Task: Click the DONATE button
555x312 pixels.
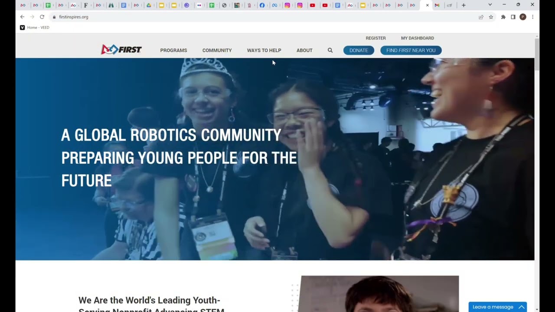Action: 359,50
